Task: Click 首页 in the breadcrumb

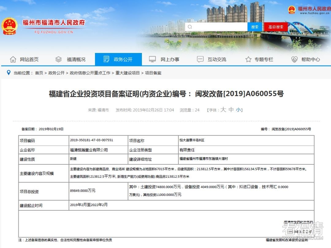Action: 39,73
